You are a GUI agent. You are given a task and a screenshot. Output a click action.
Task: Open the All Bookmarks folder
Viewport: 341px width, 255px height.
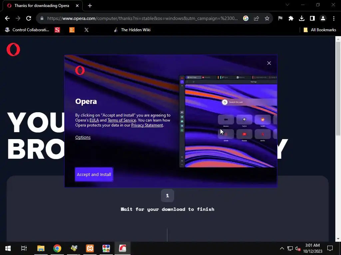point(320,30)
